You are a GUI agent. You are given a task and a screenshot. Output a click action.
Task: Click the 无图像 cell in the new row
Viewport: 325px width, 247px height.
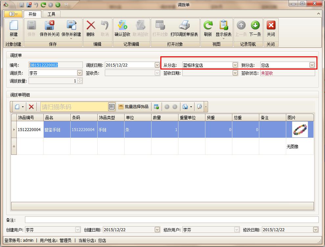click(x=300, y=147)
